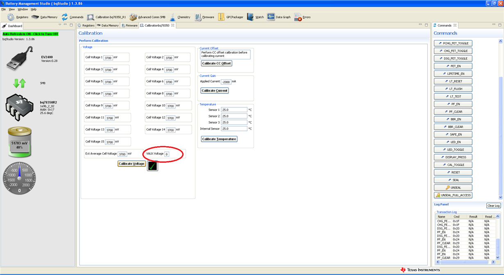
Task: Send PF_CLEAR command
Action: tap(453, 112)
